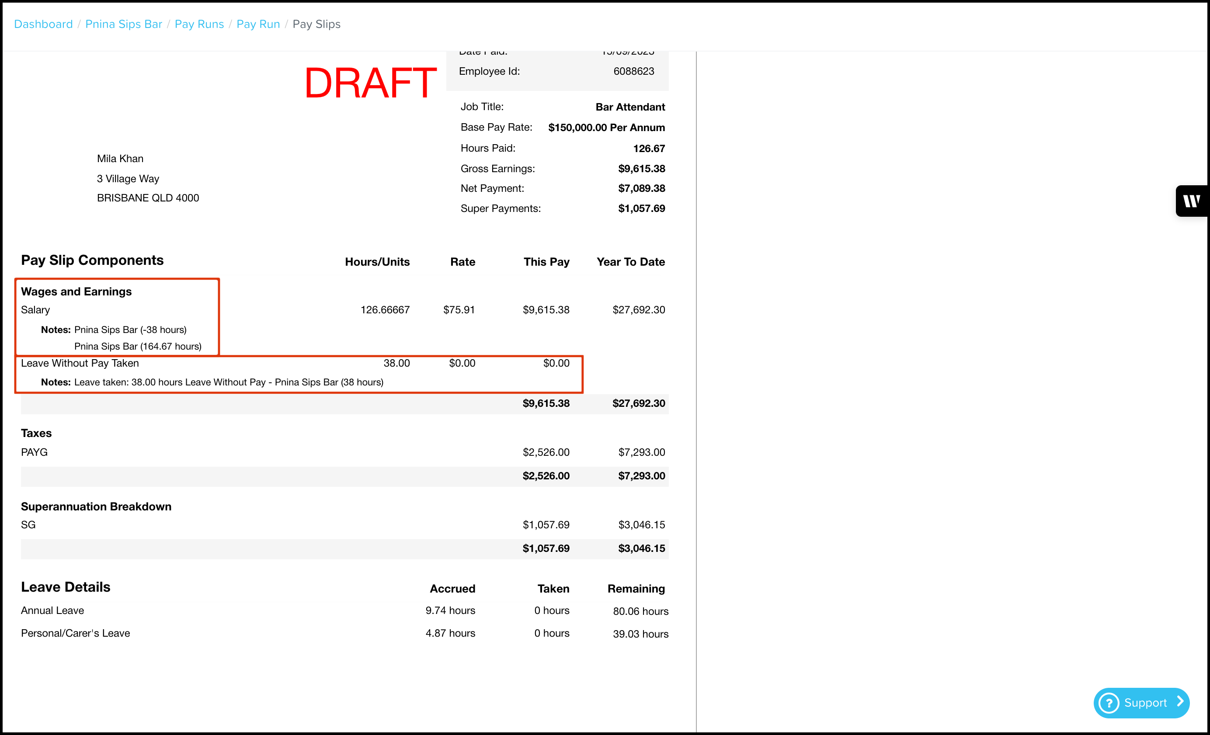Open the black W side tab icon

click(x=1191, y=201)
